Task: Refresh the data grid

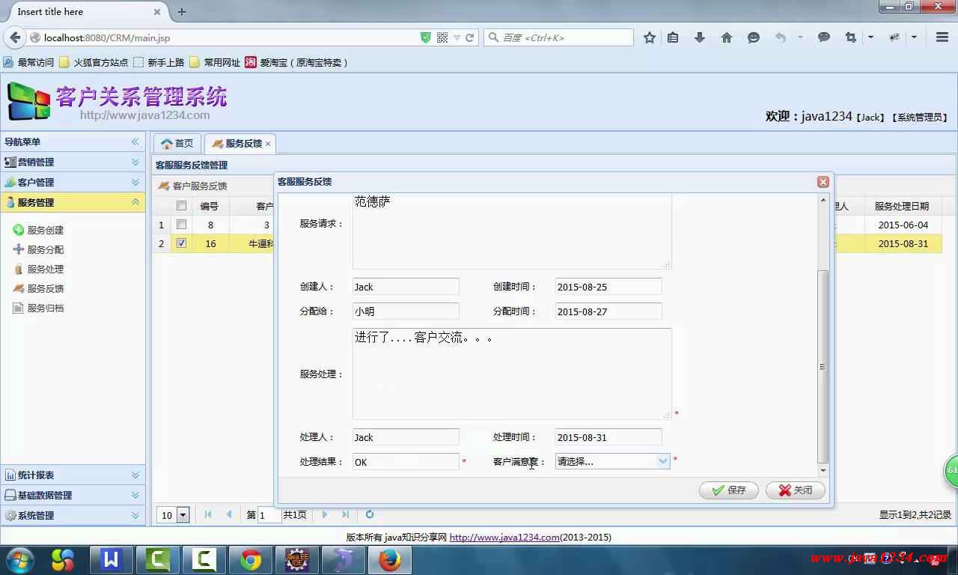Action: click(370, 514)
